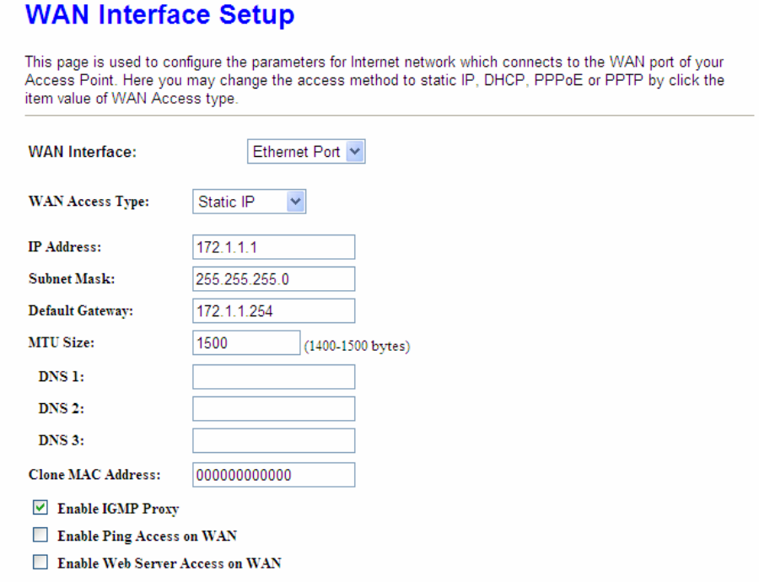
Task: Click the Enable IGMP Proxy label text
Action: pyautogui.click(x=118, y=509)
